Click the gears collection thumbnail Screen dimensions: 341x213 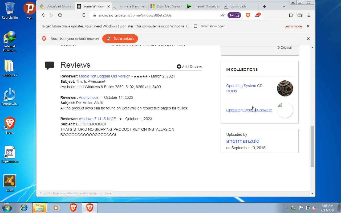coord(285,88)
